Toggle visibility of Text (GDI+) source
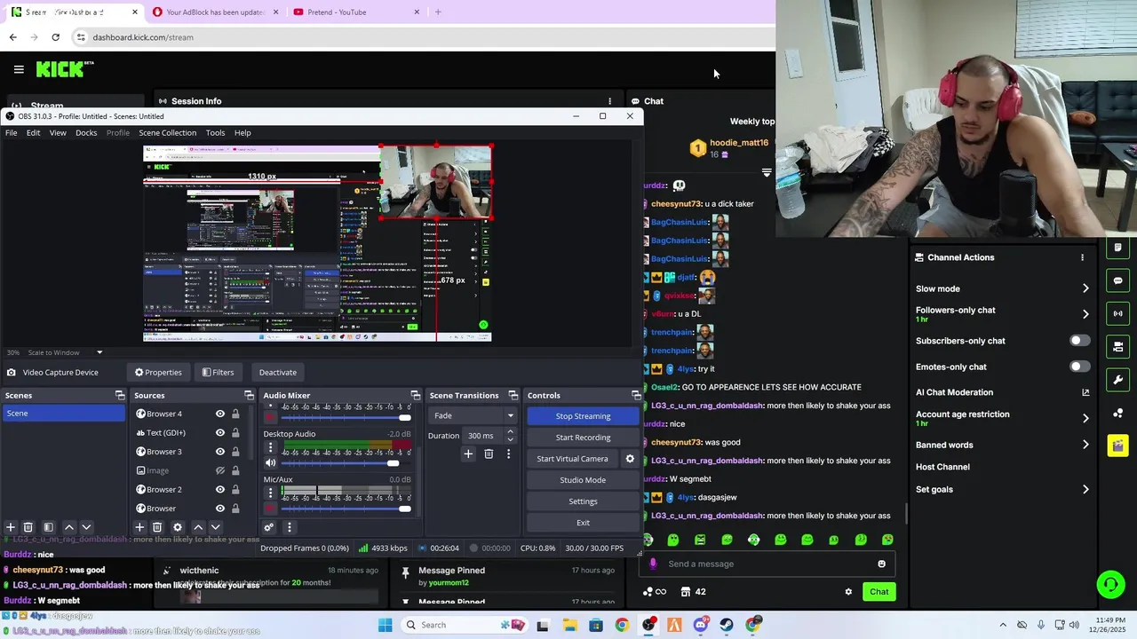Screen dimensions: 1137x639 coord(220,432)
